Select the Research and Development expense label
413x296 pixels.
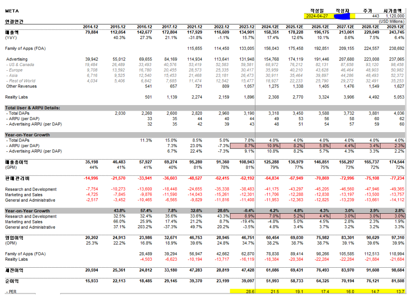[31, 190]
